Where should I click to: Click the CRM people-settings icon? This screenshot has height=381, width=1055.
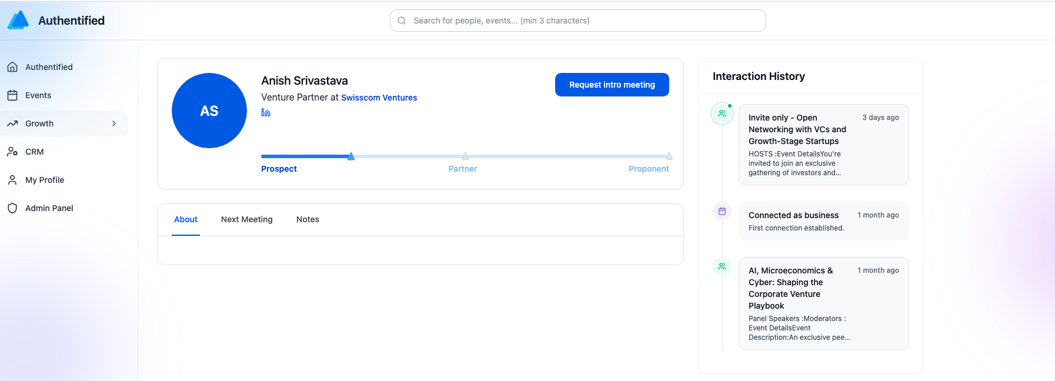tap(12, 152)
